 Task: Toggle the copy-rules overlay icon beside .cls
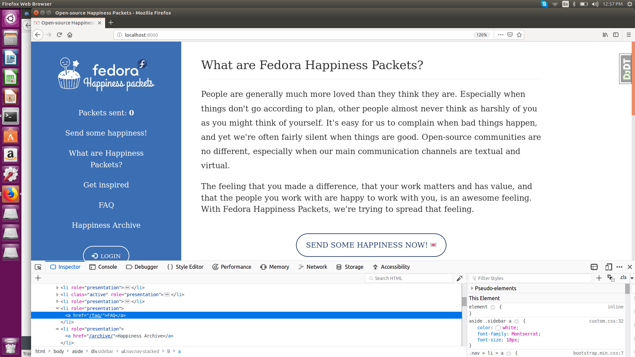pyautogui.click(x=611, y=278)
